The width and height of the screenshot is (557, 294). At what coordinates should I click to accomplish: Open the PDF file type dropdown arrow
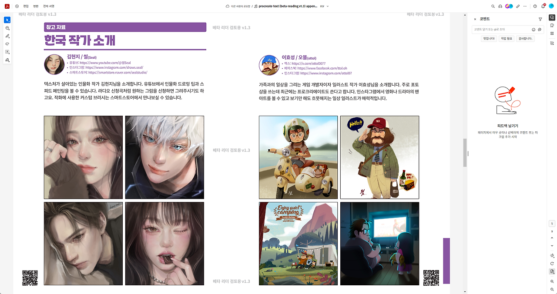point(328,6)
